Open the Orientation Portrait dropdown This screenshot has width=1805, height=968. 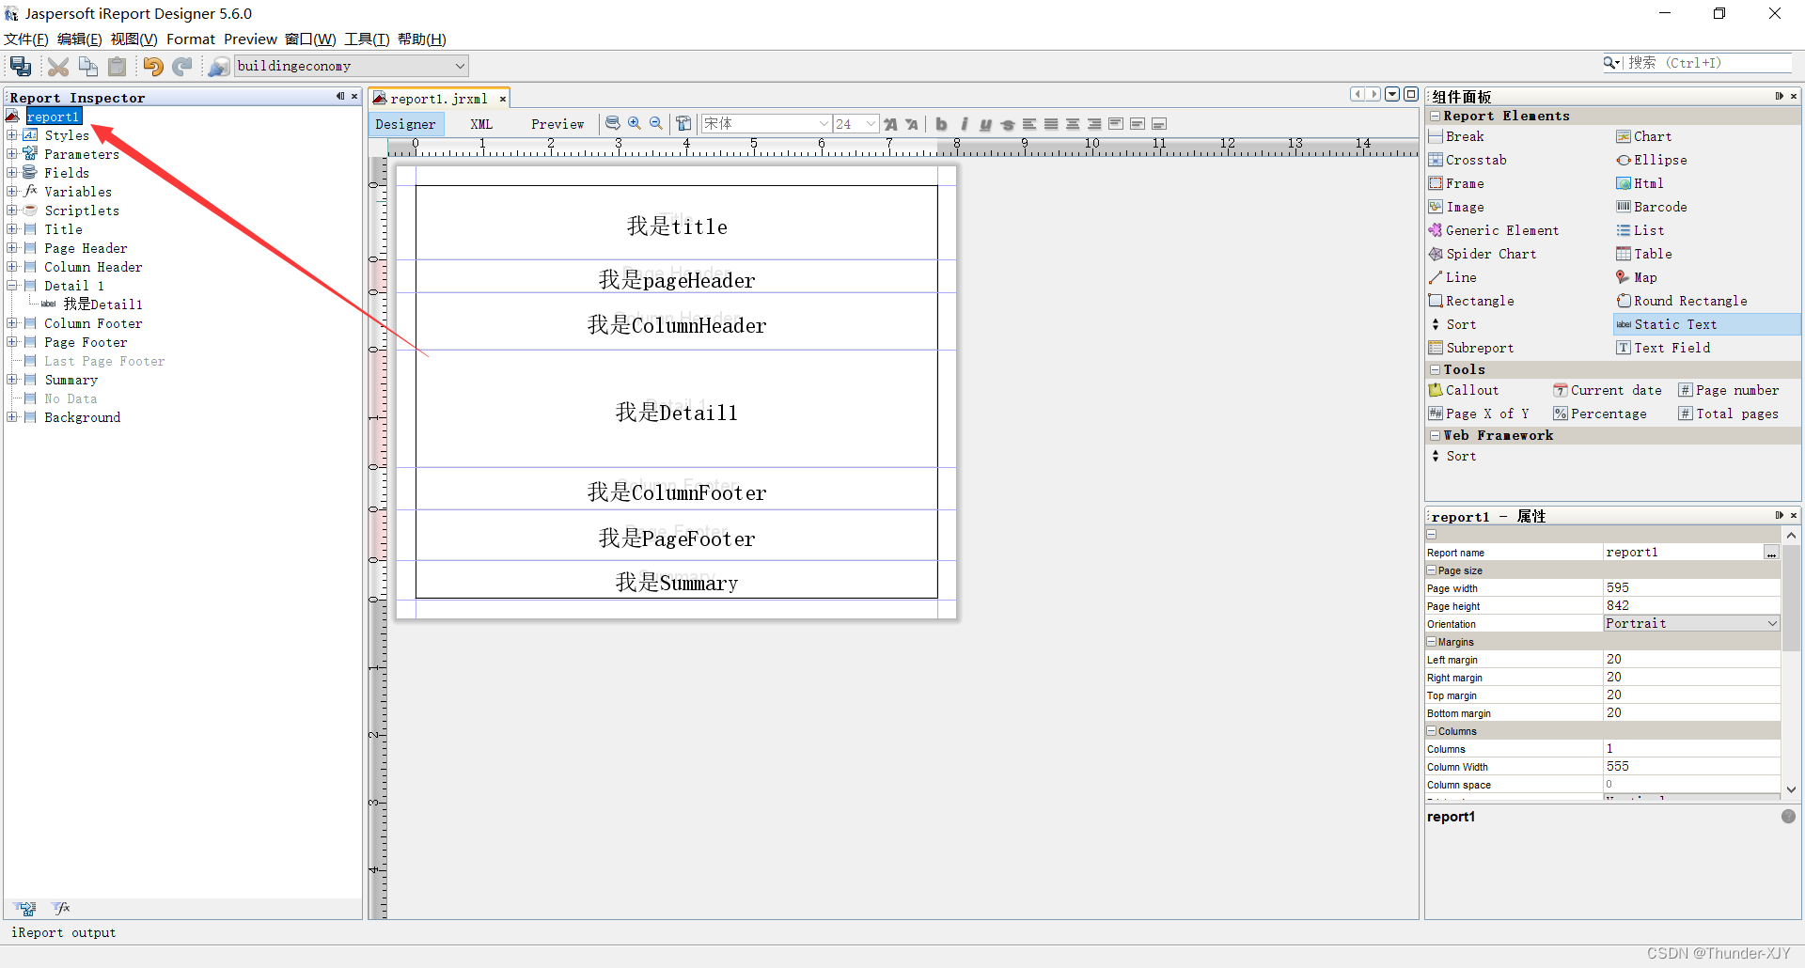click(1772, 623)
